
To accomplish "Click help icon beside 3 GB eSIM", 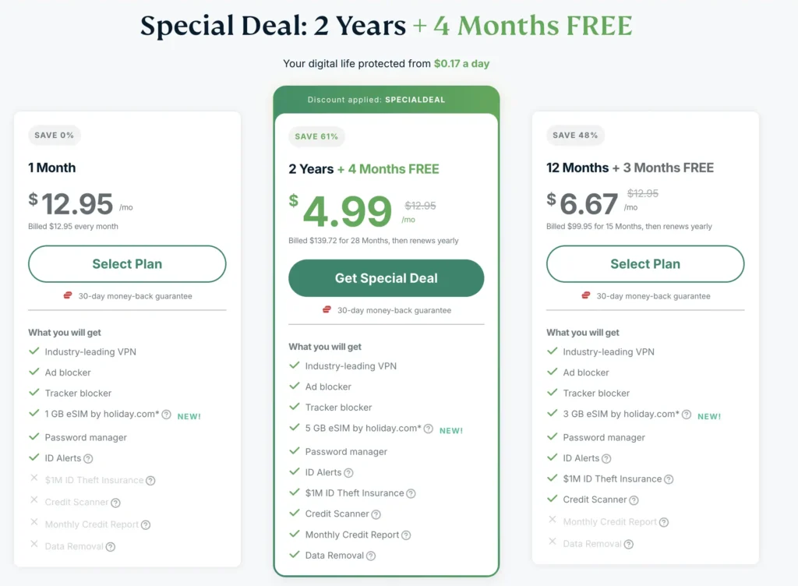I will (687, 415).
